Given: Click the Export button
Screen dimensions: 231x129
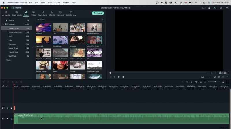Looking at the screenshot, I should (x=98, y=13).
